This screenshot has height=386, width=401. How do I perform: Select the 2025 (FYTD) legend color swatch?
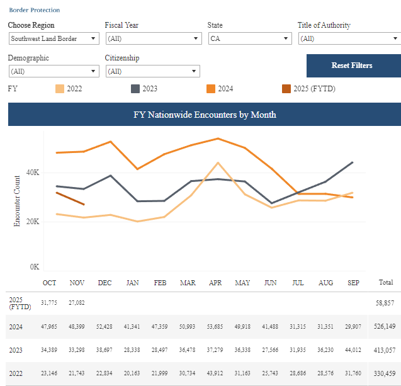(286, 89)
